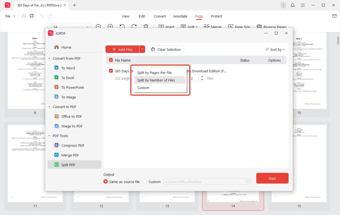Select the Same as source file output option
Viewport: 340px width, 215px height.
coord(106,182)
